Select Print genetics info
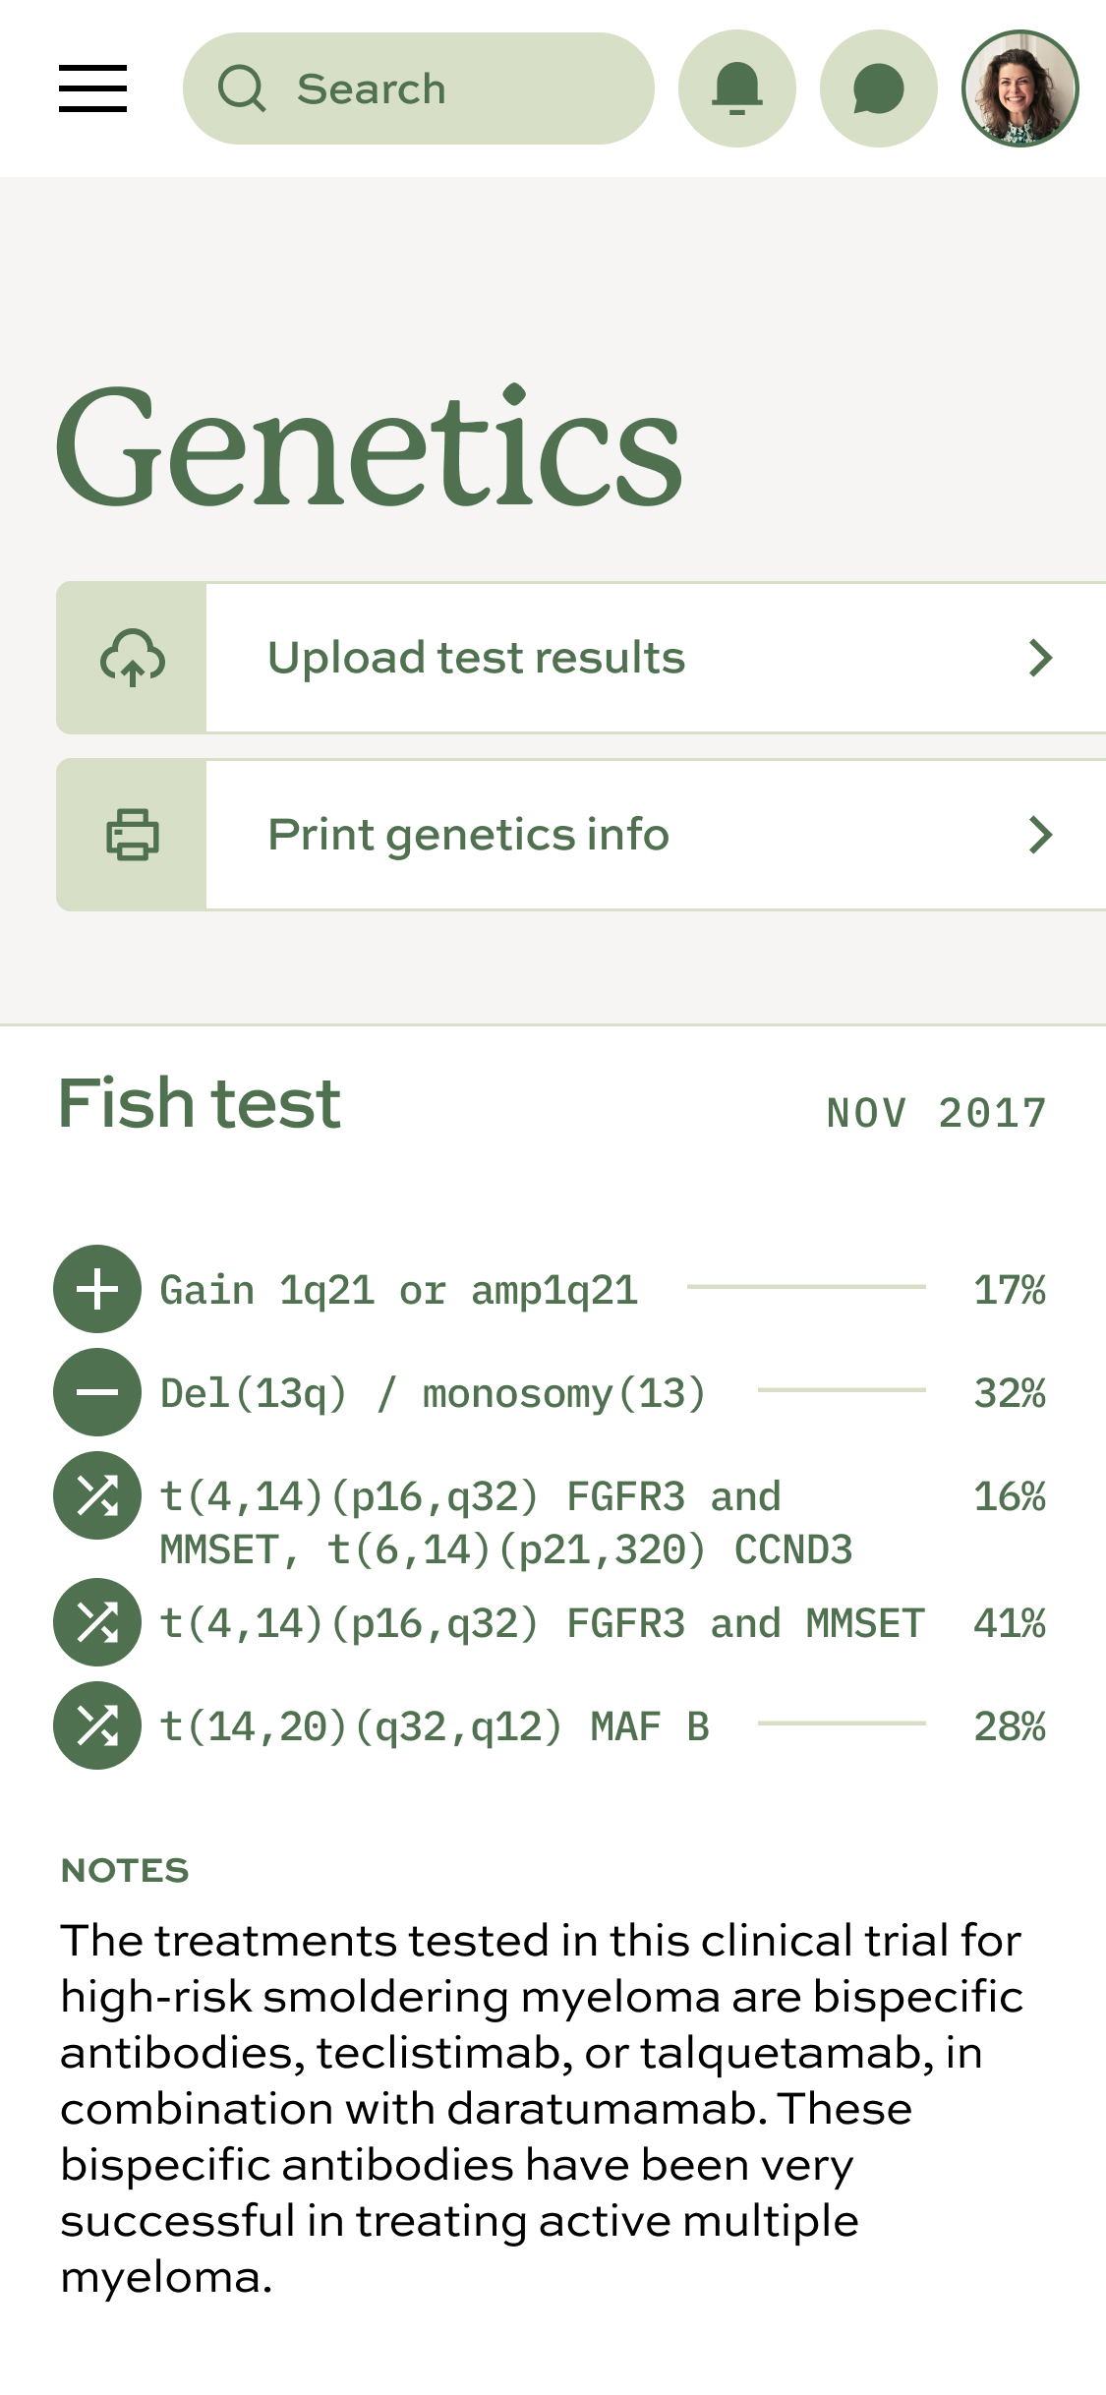This screenshot has height=2395, width=1106. (x=468, y=835)
